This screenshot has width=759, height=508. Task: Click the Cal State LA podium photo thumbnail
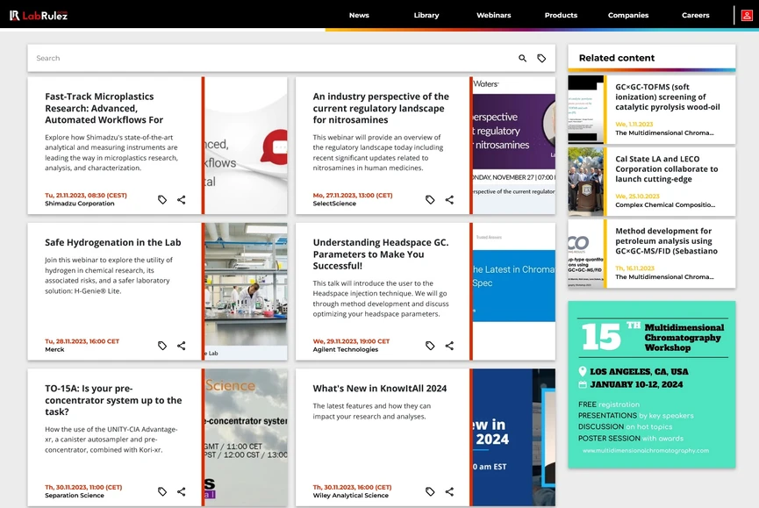point(586,182)
